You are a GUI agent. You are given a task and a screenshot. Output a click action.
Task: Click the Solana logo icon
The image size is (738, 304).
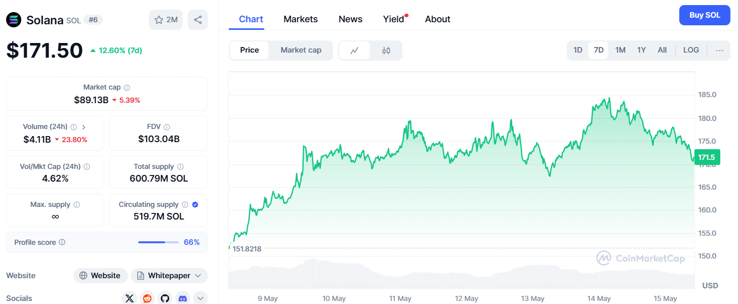[x=14, y=20]
